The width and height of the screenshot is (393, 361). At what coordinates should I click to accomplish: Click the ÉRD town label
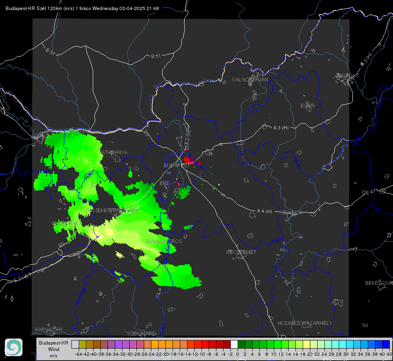165,183
